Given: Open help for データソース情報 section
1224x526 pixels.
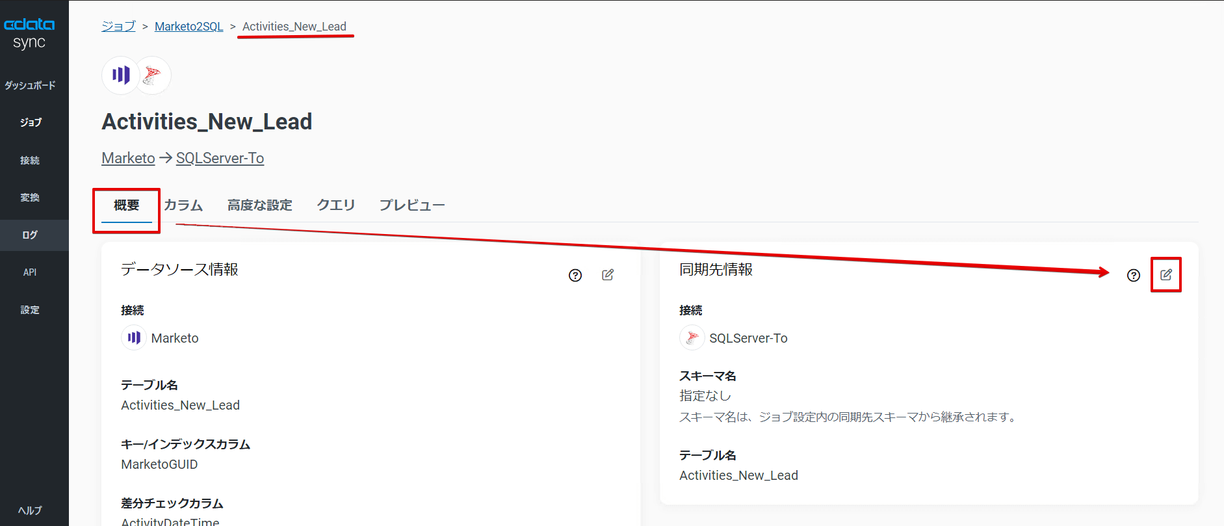Looking at the screenshot, I should click(x=575, y=275).
